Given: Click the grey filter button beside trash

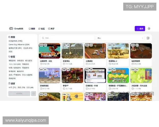Looking at the screenshot, I should (19, 93).
